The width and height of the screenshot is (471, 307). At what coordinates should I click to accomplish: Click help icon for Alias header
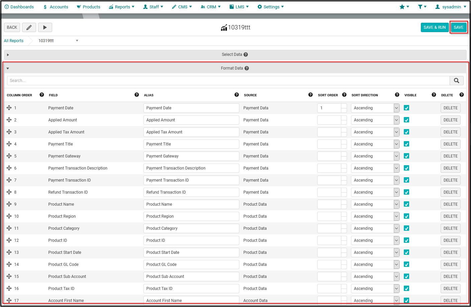coord(237,95)
